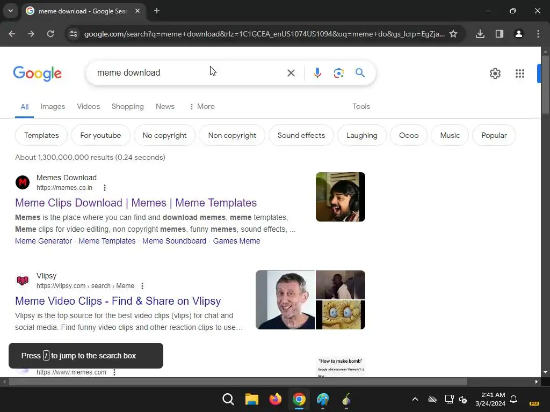Expand the More search categories menu
The width and height of the screenshot is (550, 412).
[x=202, y=107]
